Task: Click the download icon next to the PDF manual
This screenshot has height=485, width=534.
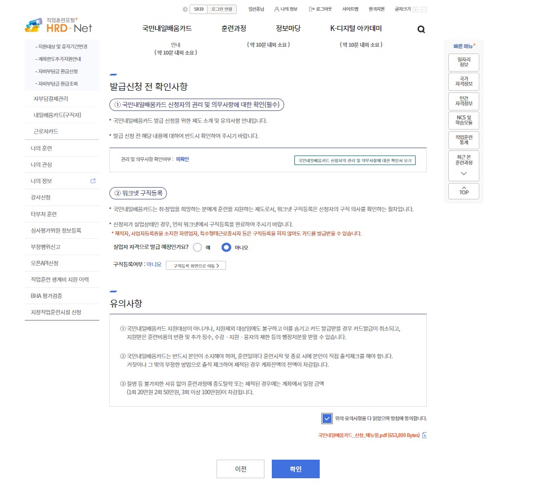Action: 426,435
